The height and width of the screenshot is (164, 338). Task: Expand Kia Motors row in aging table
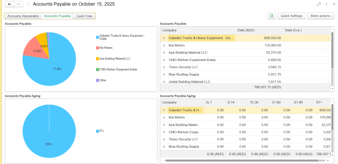click(x=164, y=117)
